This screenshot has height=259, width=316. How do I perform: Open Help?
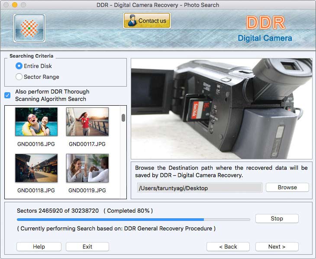click(39, 247)
